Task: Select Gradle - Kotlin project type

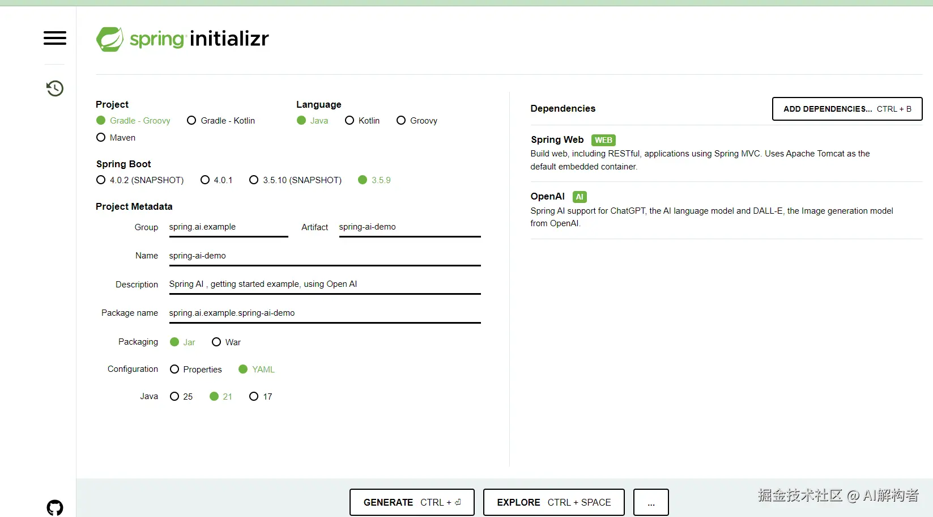Action: pyautogui.click(x=221, y=121)
